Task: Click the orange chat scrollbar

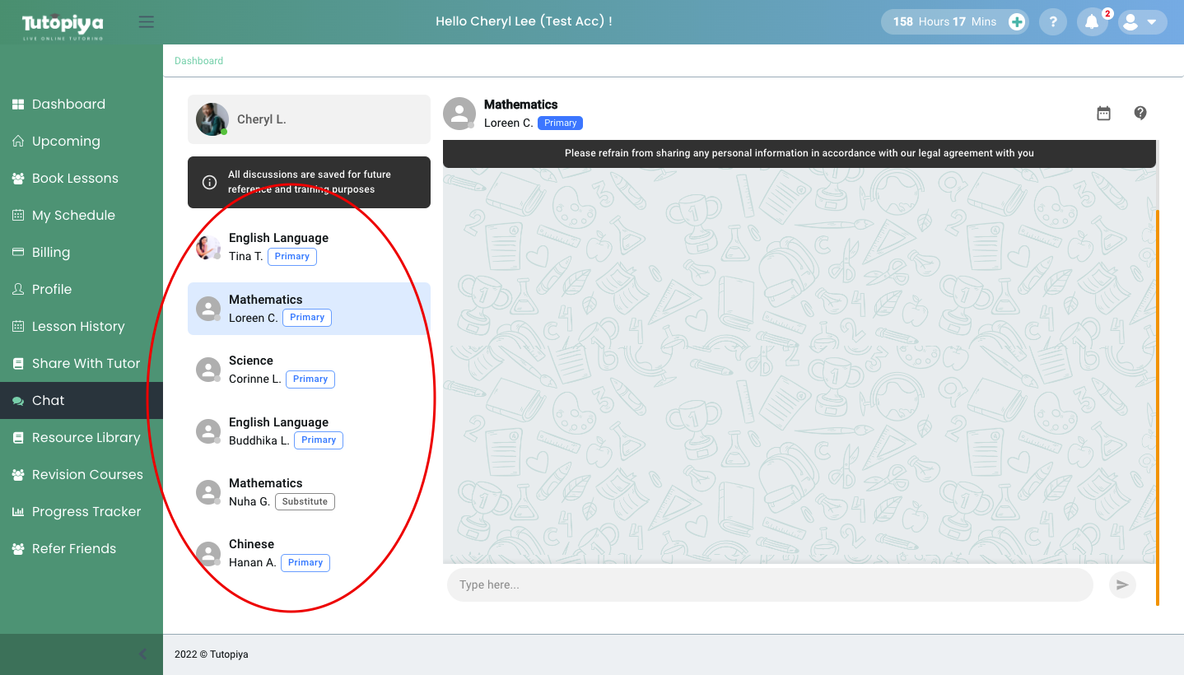Action: pos(1157,407)
